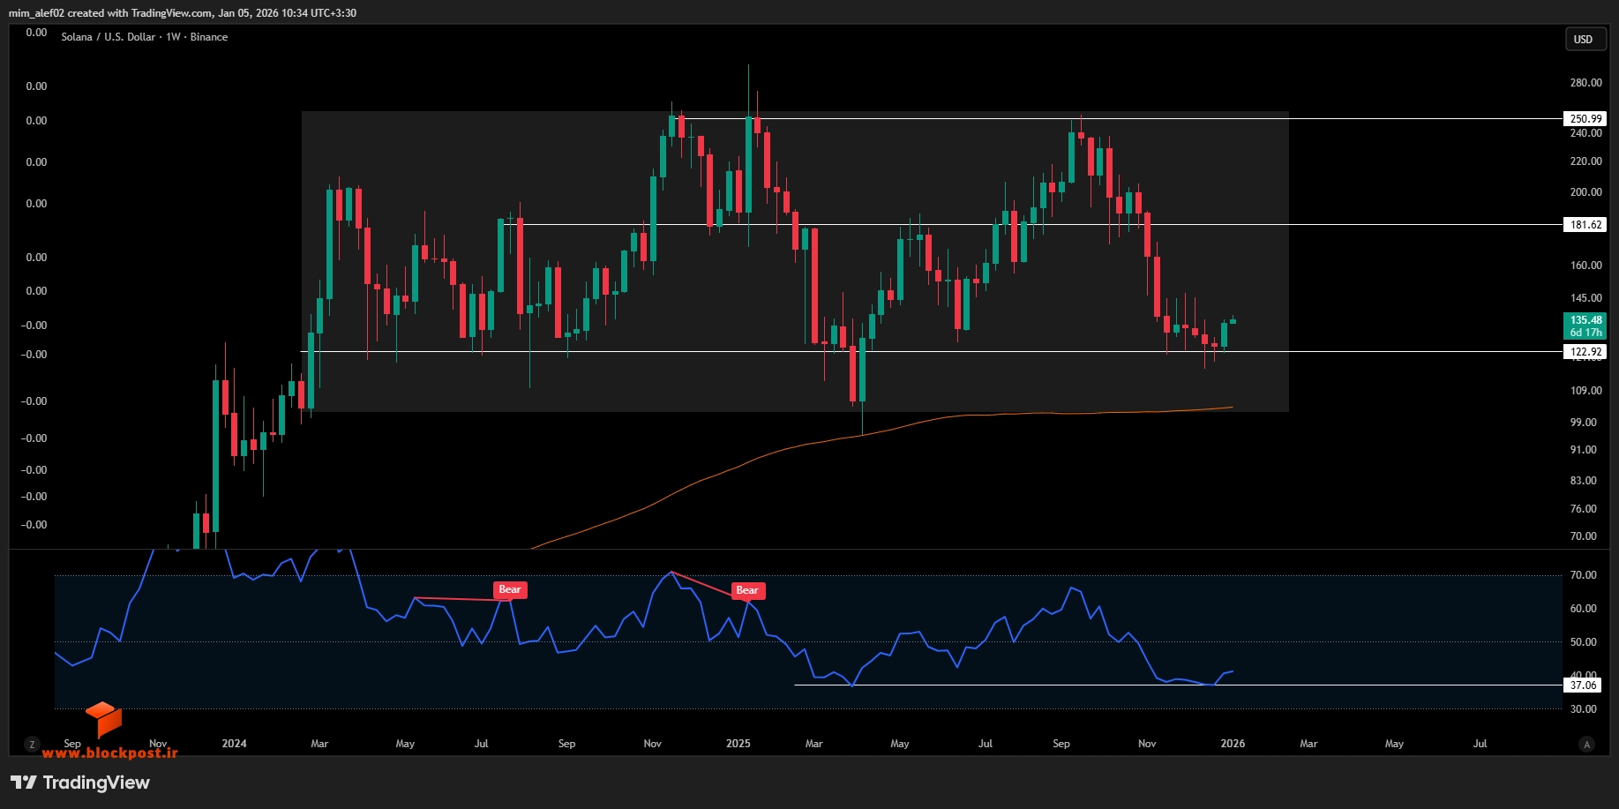Click the 91.00 price scale value
This screenshot has height=809, width=1619.
click(1583, 450)
